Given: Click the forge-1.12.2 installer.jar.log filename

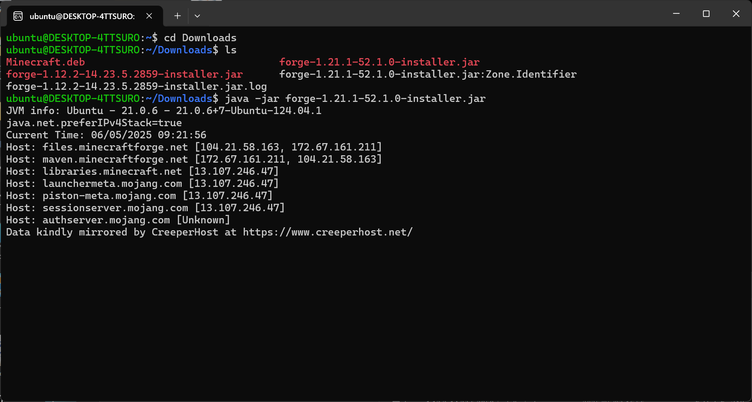Looking at the screenshot, I should [137, 86].
